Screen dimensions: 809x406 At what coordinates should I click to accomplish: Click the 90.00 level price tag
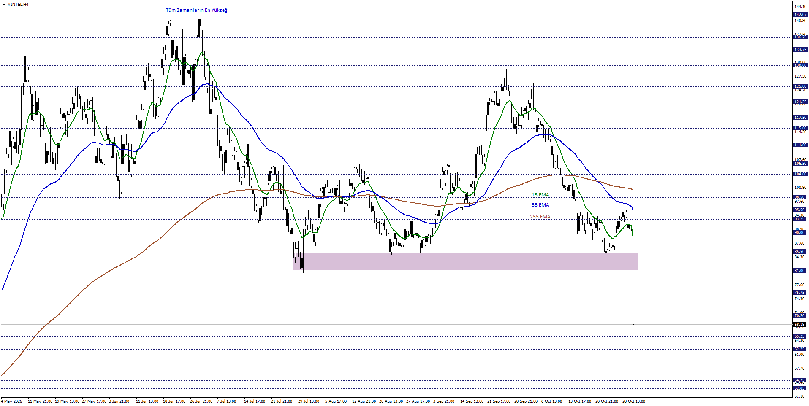click(x=800, y=233)
